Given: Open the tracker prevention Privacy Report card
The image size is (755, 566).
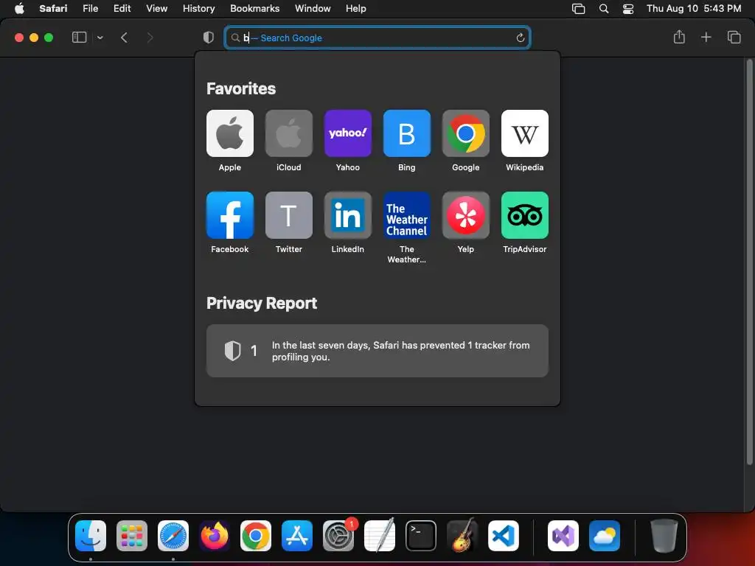Looking at the screenshot, I should (377, 351).
